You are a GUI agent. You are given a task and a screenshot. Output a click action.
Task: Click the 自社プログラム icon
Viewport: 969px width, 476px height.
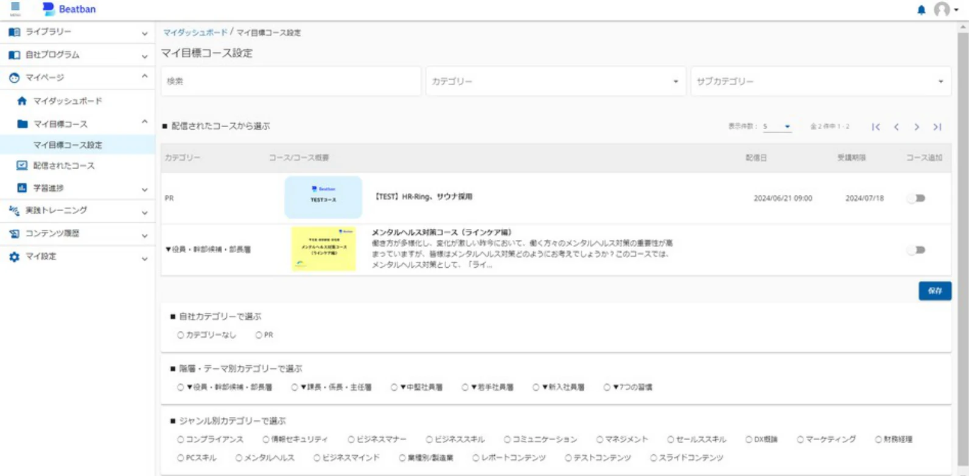point(15,55)
